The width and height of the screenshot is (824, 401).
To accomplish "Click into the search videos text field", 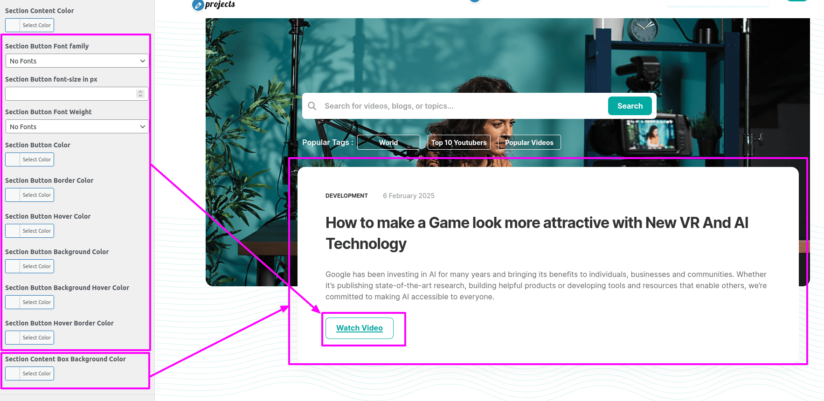I will [x=462, y=106].
